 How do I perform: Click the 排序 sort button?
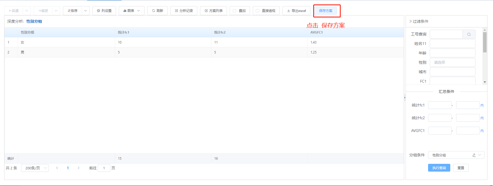point(72,11)
